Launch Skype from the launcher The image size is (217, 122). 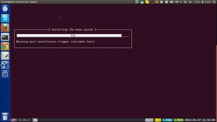5,18
